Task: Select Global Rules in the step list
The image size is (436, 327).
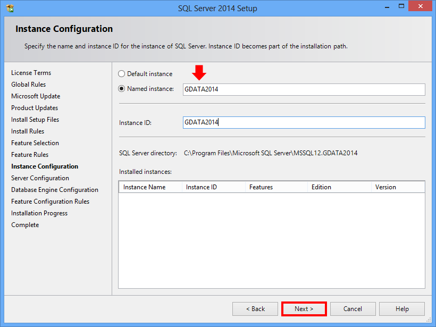Action: (28, 85)
